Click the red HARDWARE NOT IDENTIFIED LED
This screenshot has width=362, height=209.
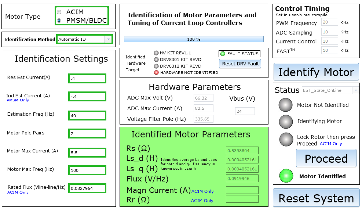pyautogui.click(x=156, y=73)
